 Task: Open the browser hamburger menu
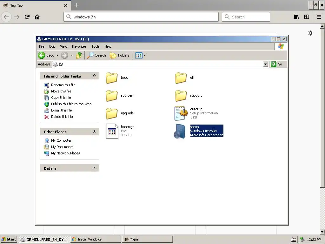(319, 17)
